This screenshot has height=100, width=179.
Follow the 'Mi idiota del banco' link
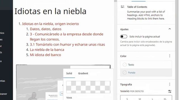click(x=45, y=55)
